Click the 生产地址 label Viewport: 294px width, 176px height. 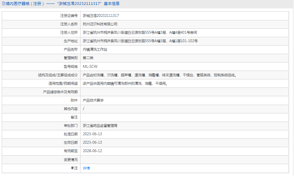(x=71, y=41)
